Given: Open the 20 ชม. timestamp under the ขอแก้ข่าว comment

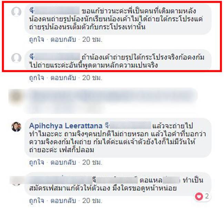Looking at the screenshot, I should (x=92, y=40).
